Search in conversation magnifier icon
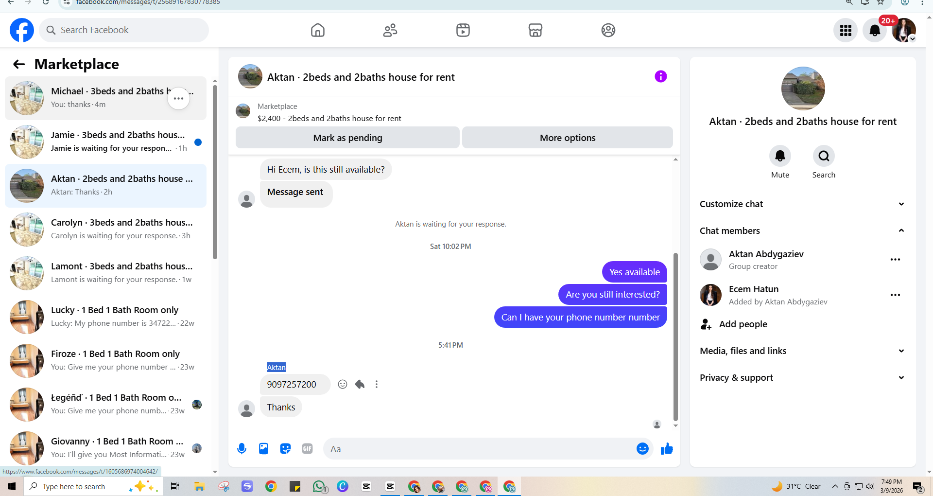 pyautogui.click(x=824, y=156)
